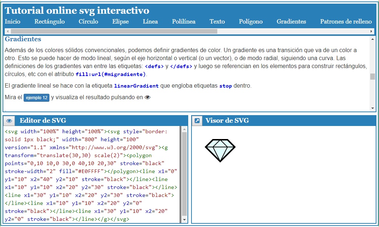Image resolution: width=379 pixels, height=227 pixels.
Task: Click the 'Tutorial online svg interactivo' title
Action: [x=77, y=10]
